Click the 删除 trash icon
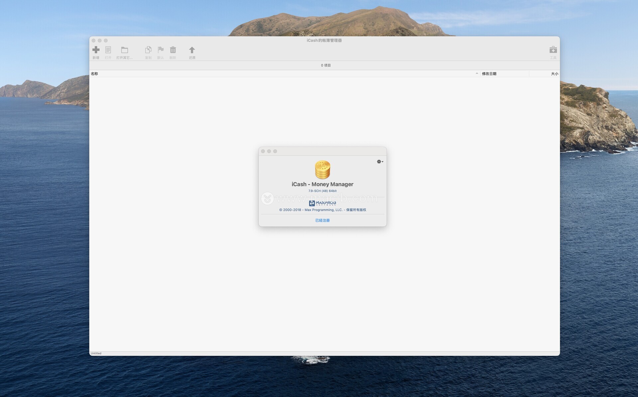 coord(173,50)
